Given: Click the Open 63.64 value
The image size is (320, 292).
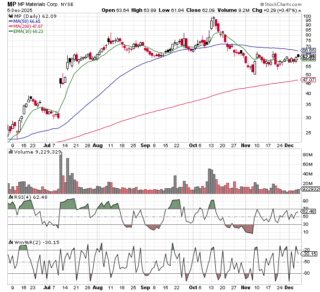Looking at the screenshot, I should click(115, 10).
